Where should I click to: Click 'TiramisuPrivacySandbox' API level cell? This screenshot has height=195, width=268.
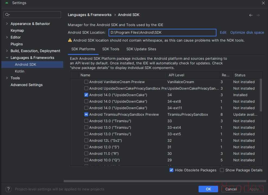click(x=188, y=115)
